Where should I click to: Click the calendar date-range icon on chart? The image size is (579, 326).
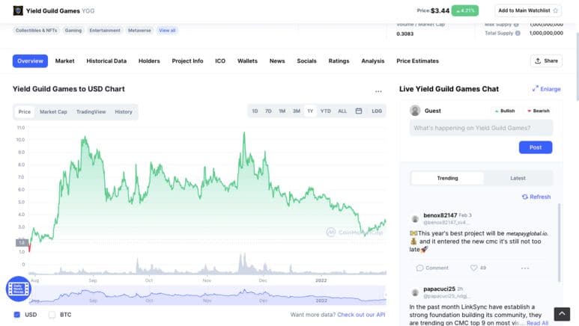pyautogui.click(x=359, y=111)
